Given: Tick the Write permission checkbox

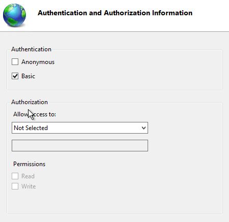Looking at the screenshot, I should click(x=15, y=186).
